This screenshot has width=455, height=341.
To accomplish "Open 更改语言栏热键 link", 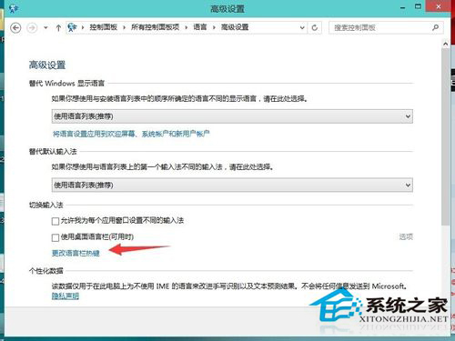I will pyautogui.click(x=76, y=253).
